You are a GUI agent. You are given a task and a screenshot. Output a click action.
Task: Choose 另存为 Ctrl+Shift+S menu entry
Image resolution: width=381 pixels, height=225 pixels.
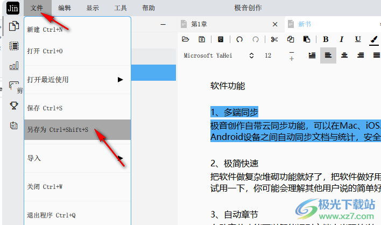coord(77,130)
